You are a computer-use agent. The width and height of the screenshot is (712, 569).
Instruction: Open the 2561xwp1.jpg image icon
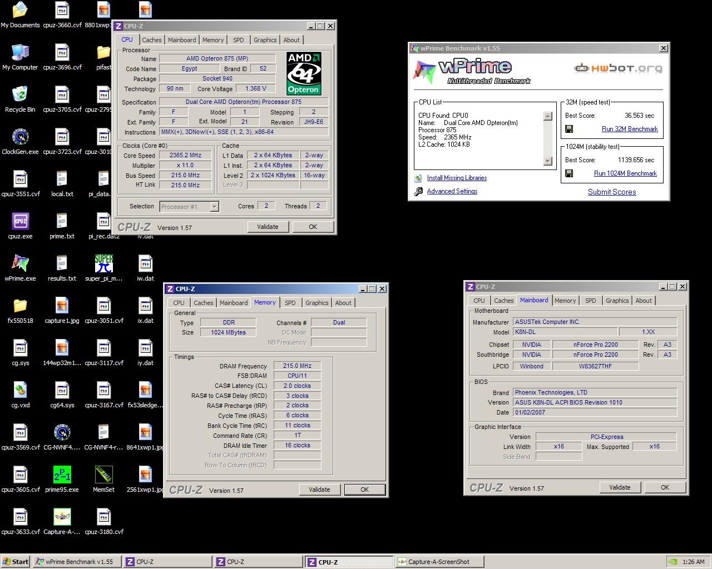pos(145,479)
